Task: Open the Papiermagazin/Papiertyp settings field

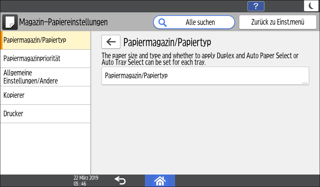Action: (205, 75)
